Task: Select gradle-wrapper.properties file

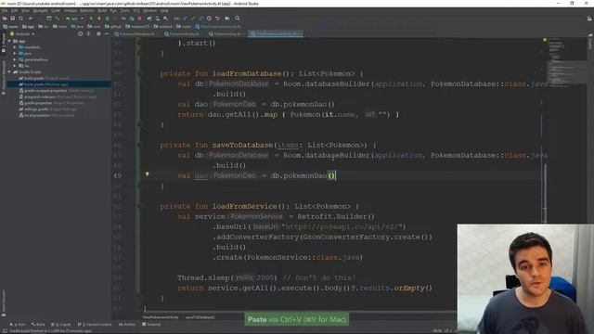Action: (57, 91)
